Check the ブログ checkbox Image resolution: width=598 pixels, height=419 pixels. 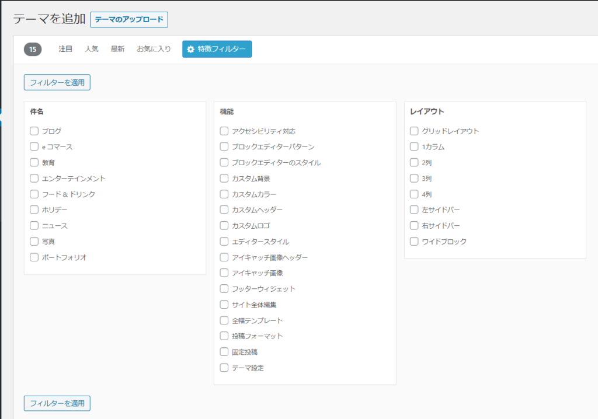pos(34,131)
